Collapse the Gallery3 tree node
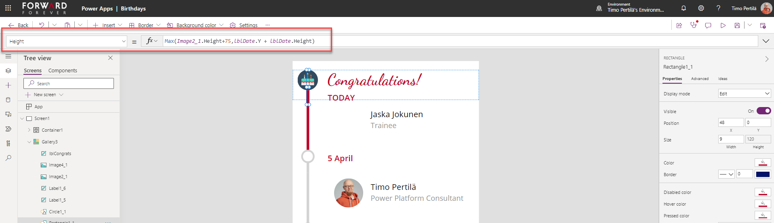774x223 pixels. (29, 142)
